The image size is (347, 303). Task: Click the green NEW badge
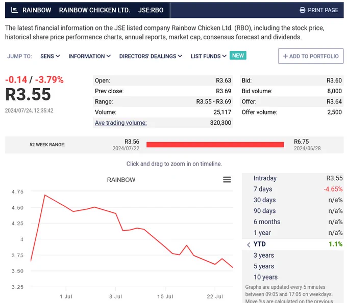click(238, 56)
